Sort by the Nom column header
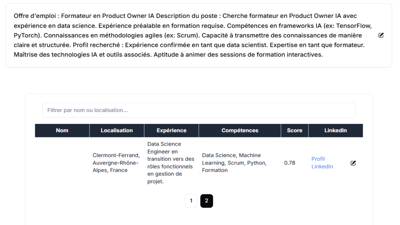This screenshot has height=225, width=400. (x=62, y=131)
